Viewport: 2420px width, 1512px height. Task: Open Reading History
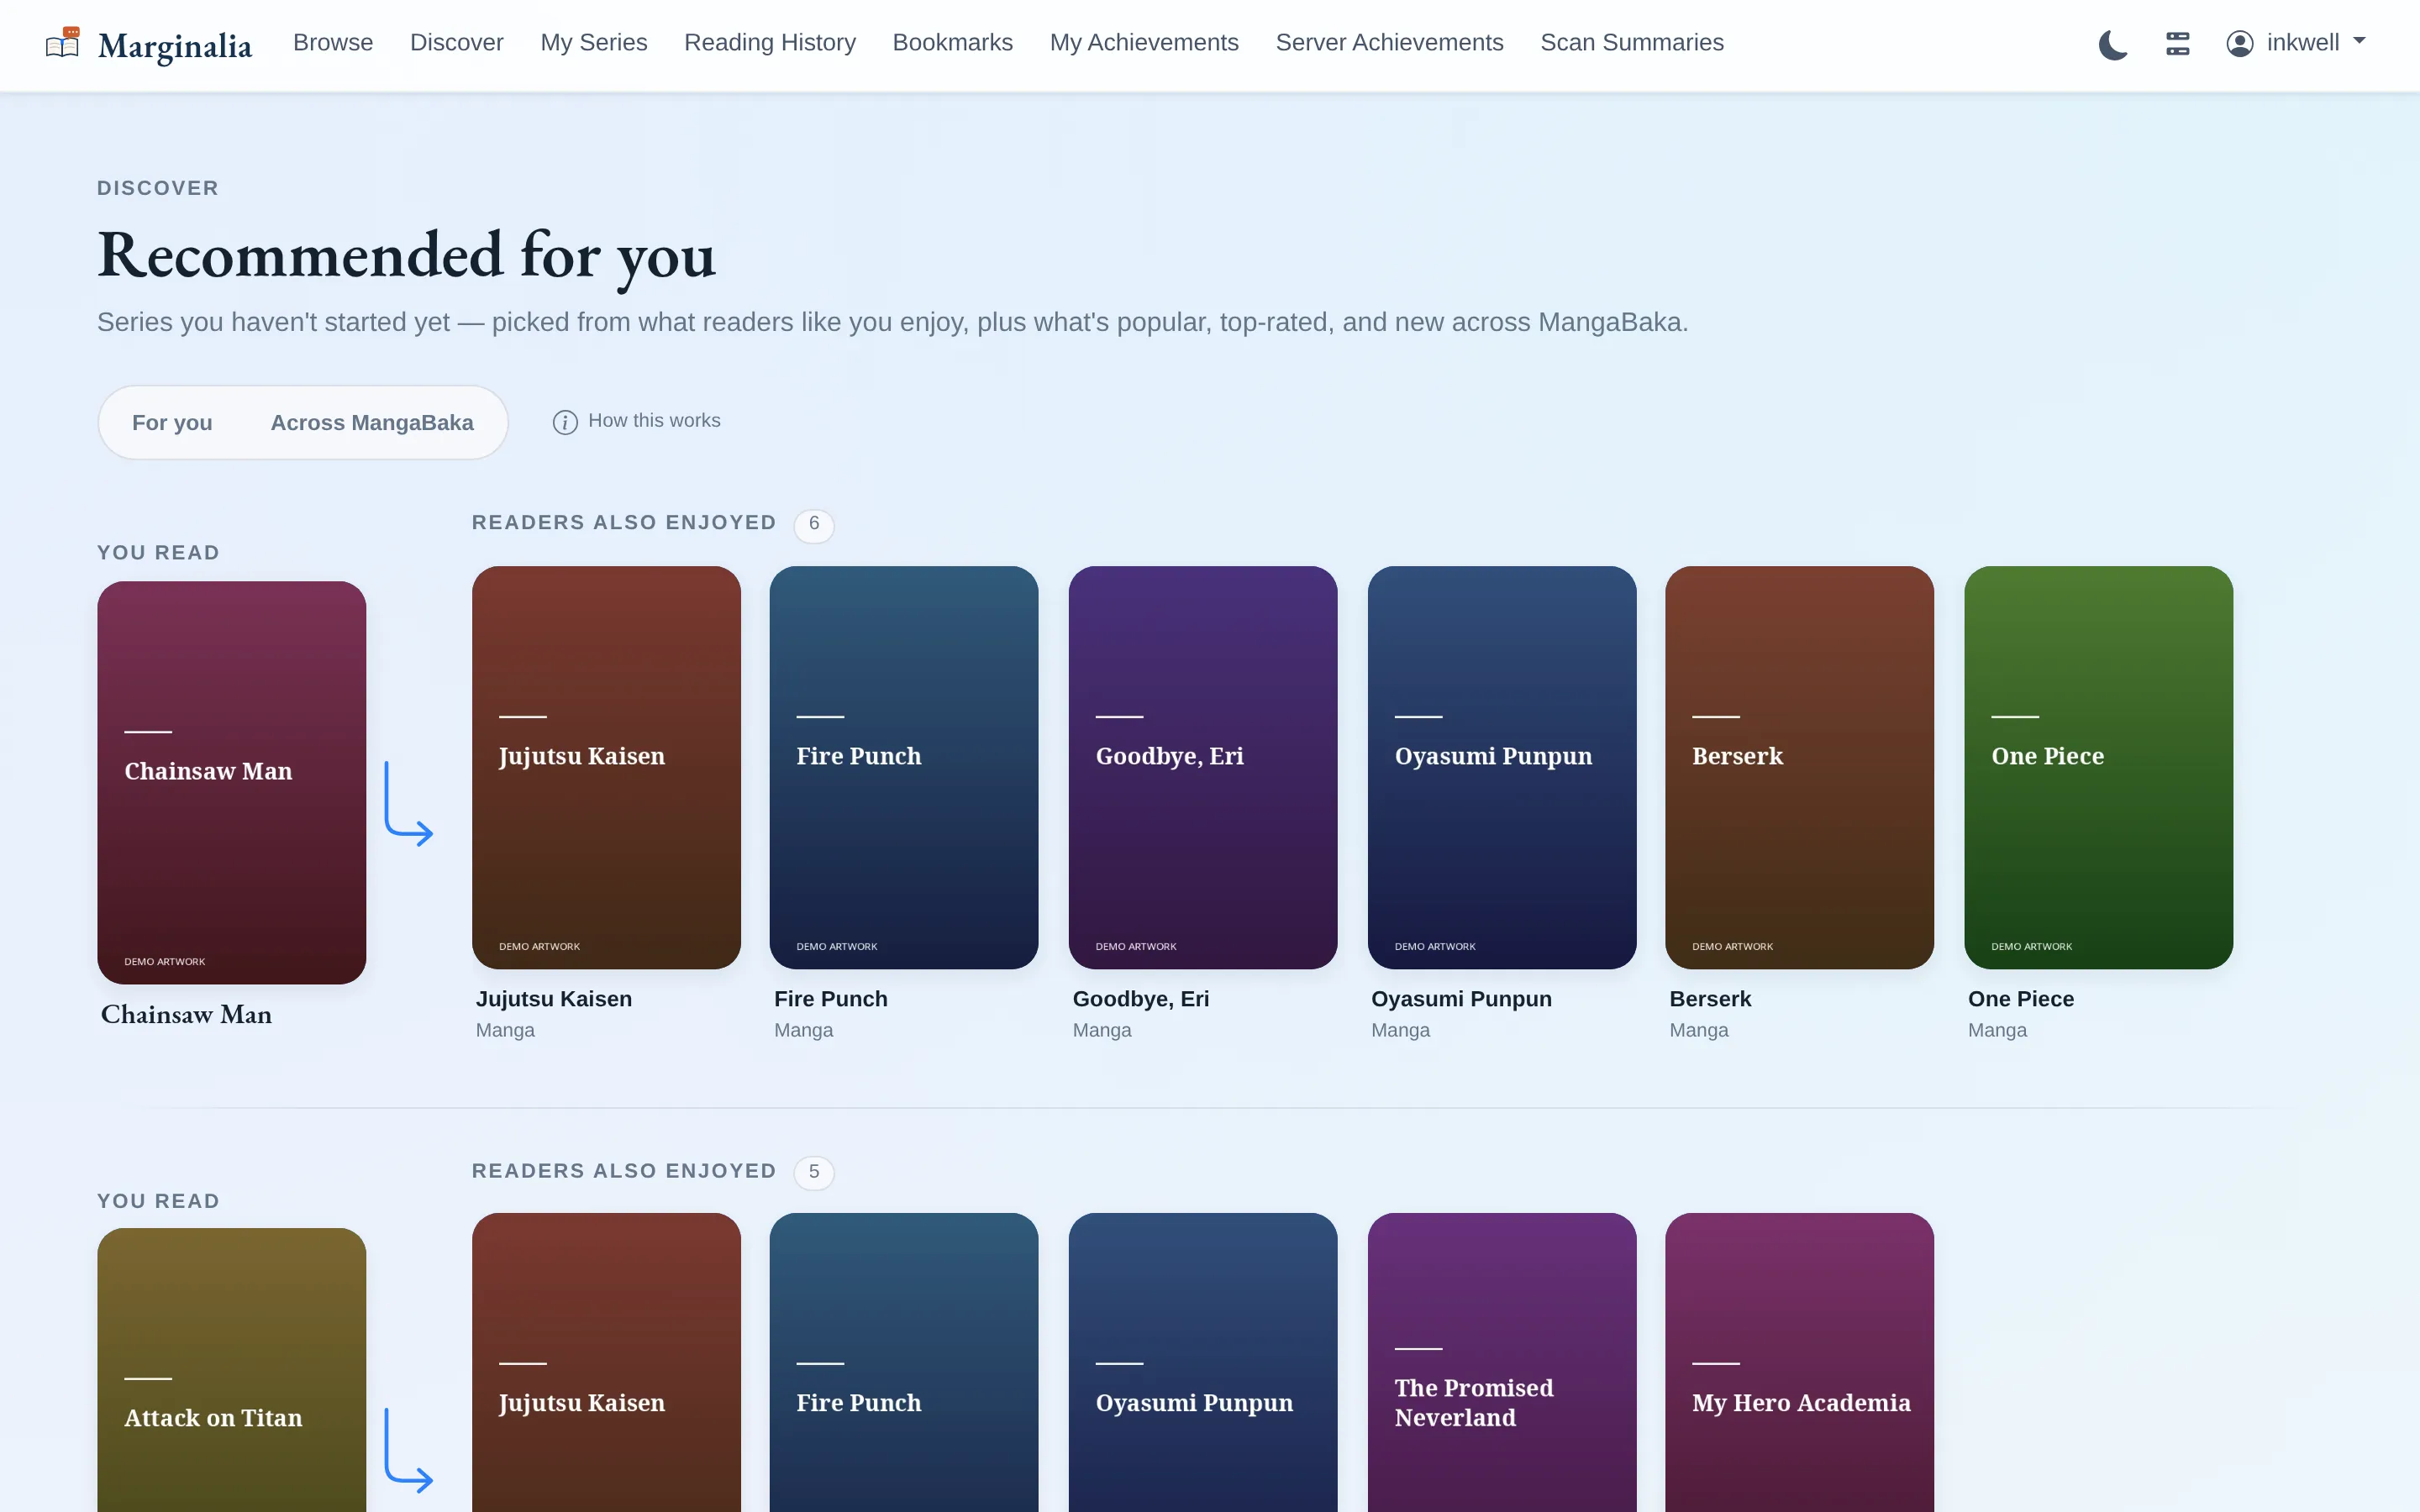770,43
